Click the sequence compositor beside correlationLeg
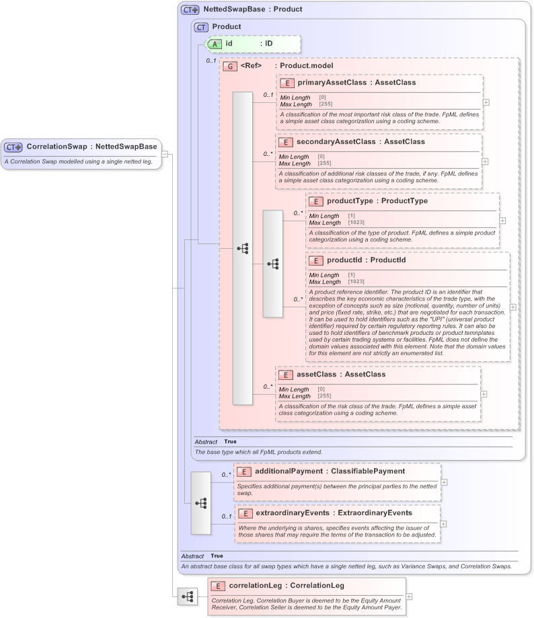 pyautogui.click(x=187, y=596)
